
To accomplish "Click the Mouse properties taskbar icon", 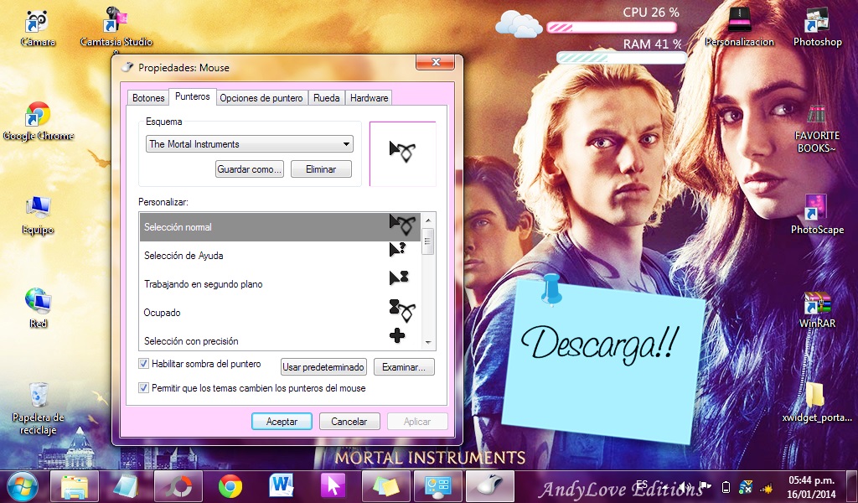I will tap(489, 486).
